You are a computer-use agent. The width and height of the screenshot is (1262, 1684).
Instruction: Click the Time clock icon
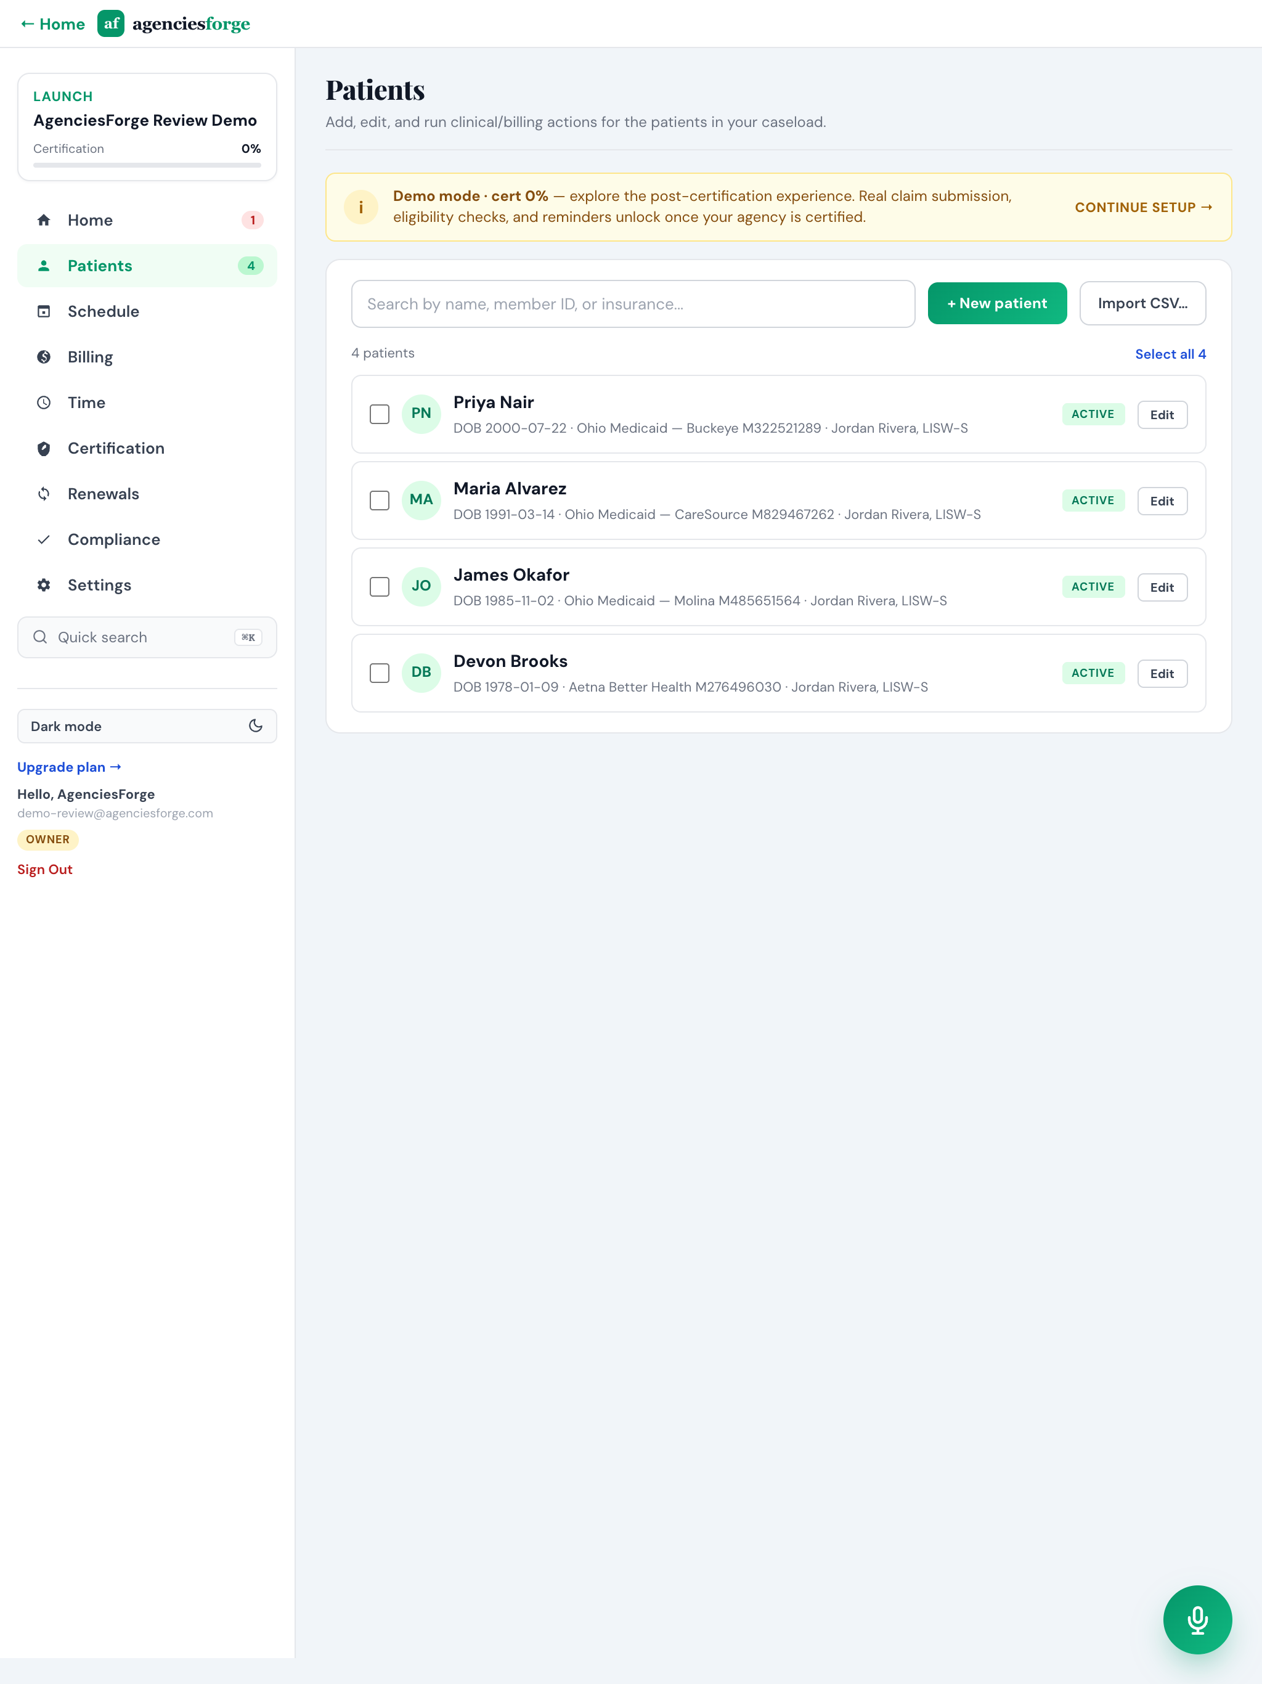[44, 403]
